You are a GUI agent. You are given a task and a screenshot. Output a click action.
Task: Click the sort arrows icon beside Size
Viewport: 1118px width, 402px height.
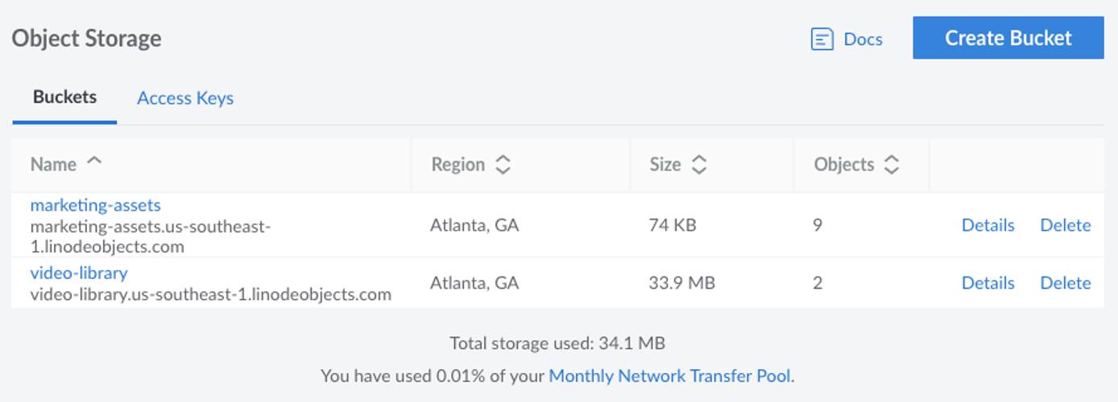pos(699,165)
